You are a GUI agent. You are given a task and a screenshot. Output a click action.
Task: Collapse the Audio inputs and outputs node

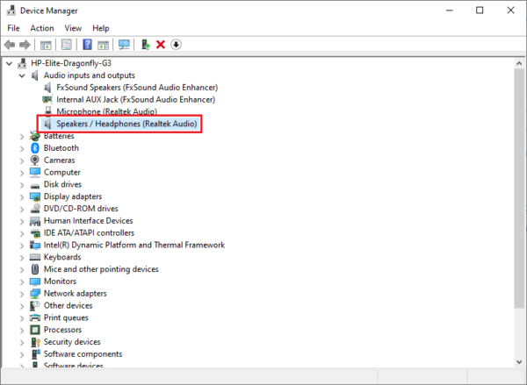coord(22,75)
